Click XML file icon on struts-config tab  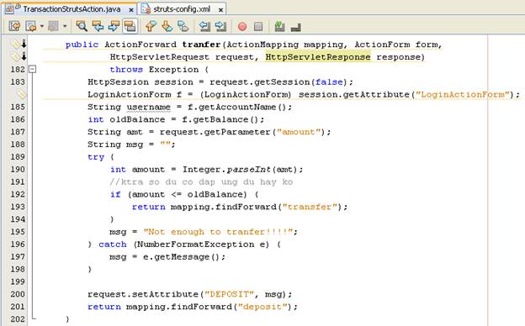146,9
